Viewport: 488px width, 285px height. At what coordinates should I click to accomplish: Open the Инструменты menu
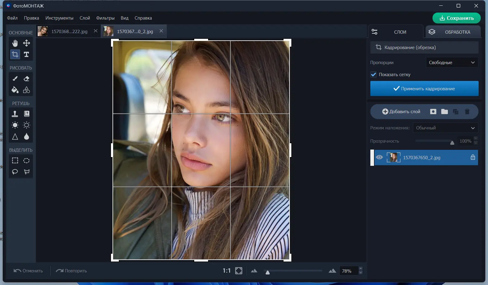(x=59, y=18)
